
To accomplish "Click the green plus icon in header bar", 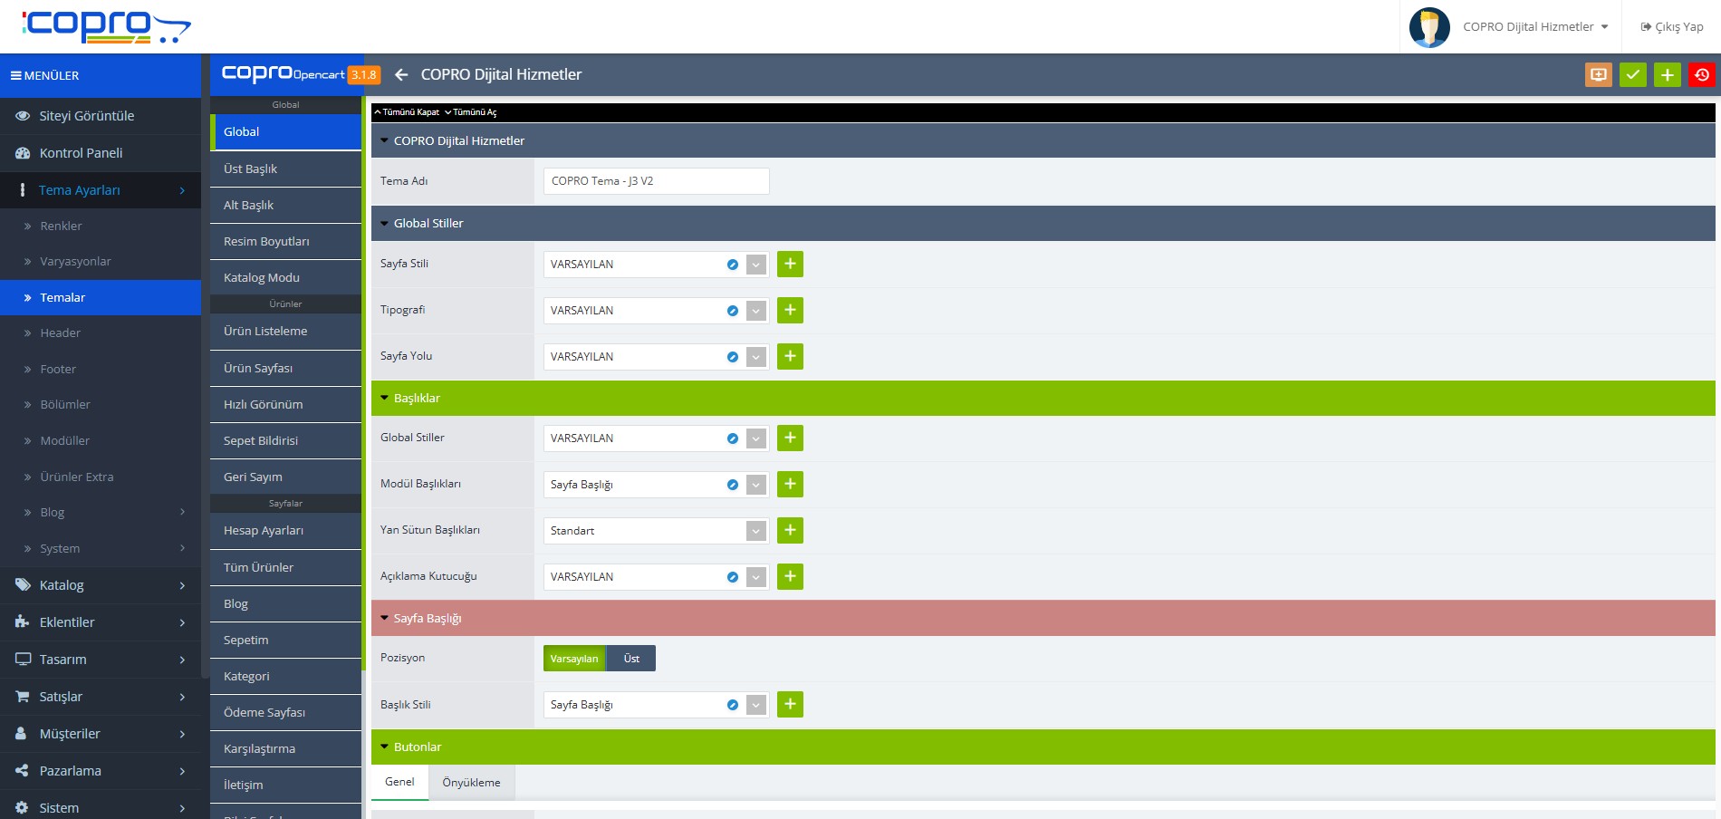I will [1667, 75].
